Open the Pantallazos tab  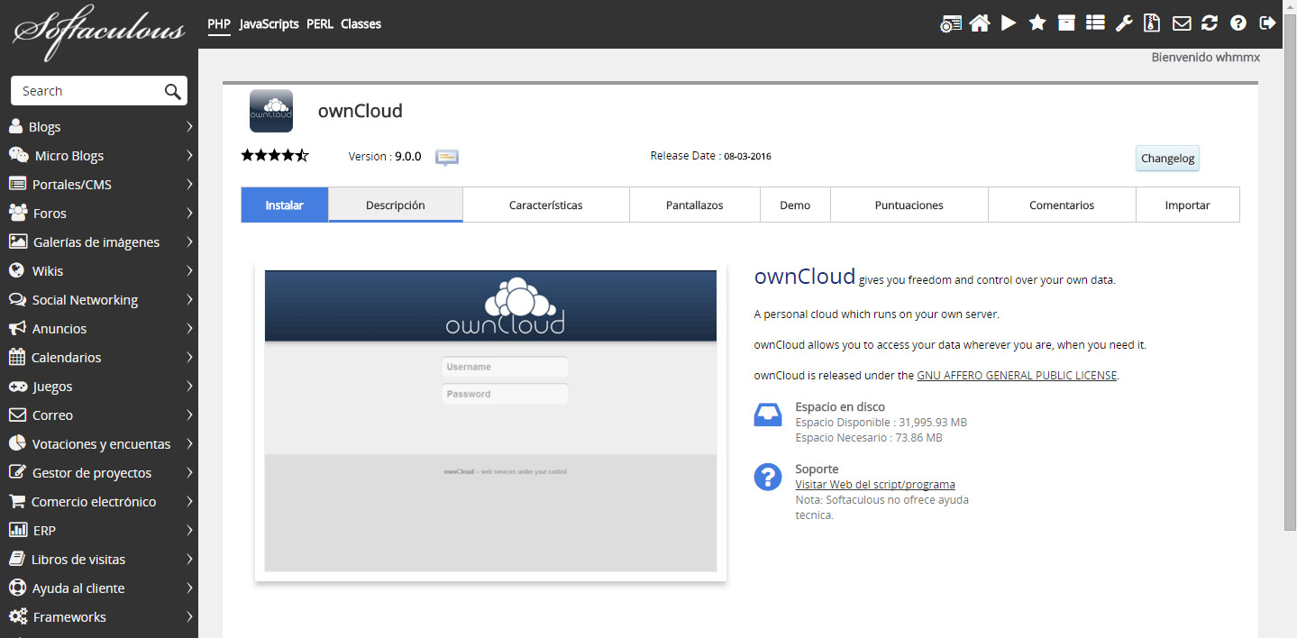click(694, 205)
